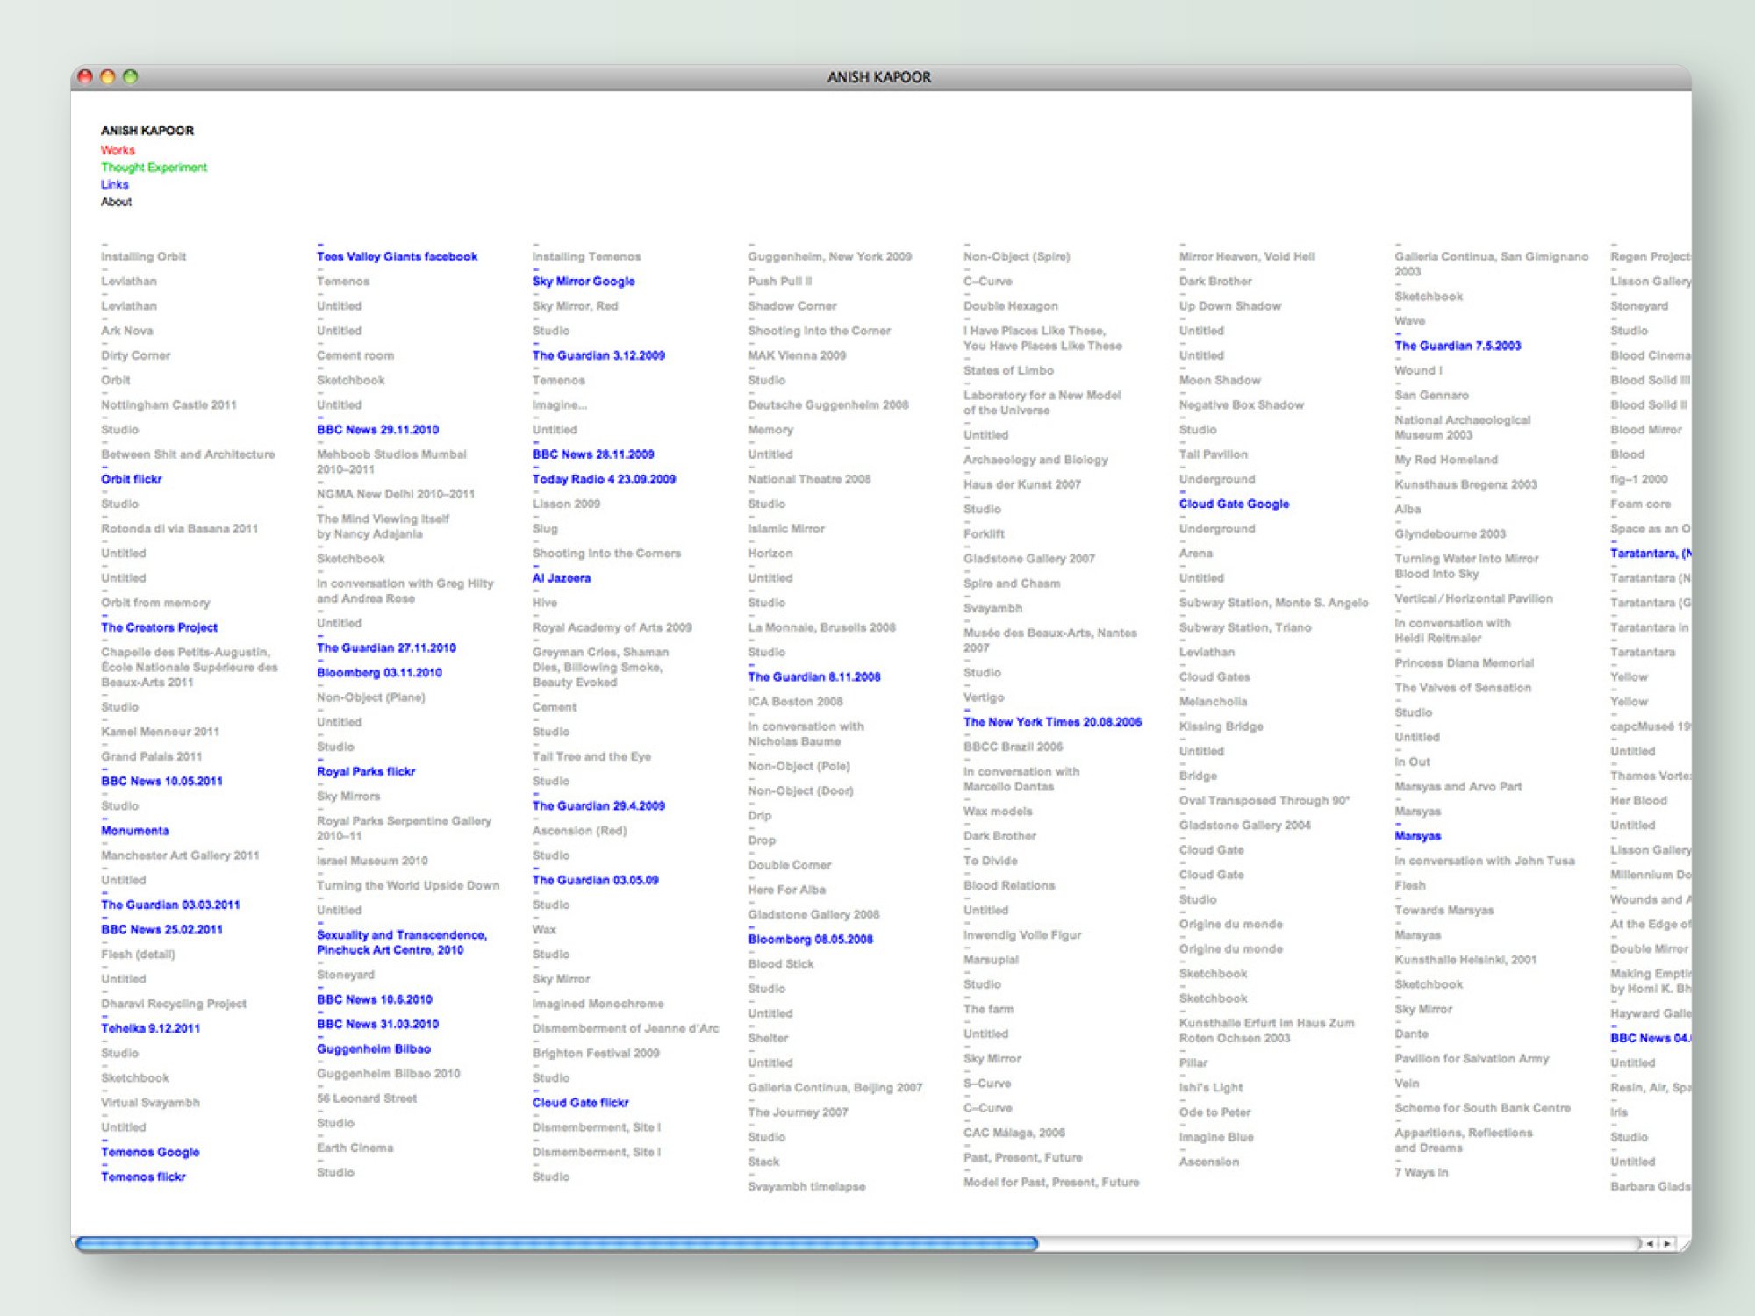1755x1316 pixels.
Task: Open BBC News 28.11.2009 link
Action: pyautogui.click(x=593, y=454)
